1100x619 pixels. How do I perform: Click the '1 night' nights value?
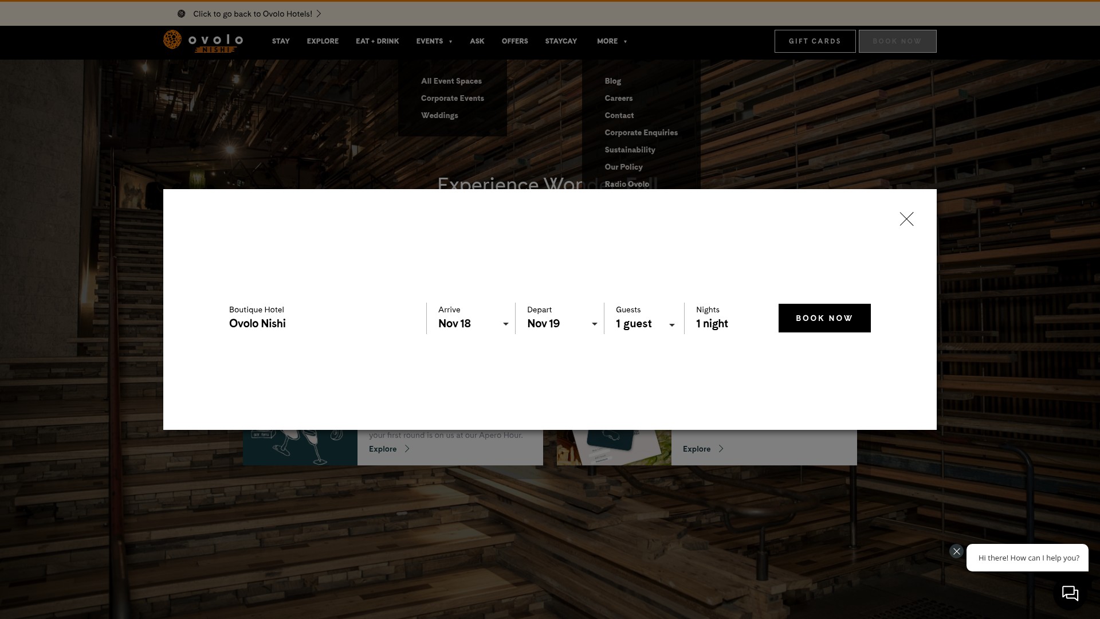pos(712,324)
